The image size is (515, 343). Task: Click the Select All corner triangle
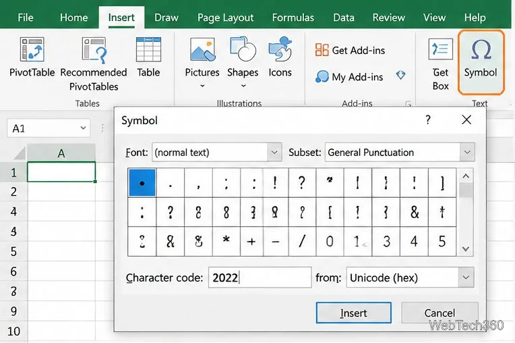[x=18, y=153]
